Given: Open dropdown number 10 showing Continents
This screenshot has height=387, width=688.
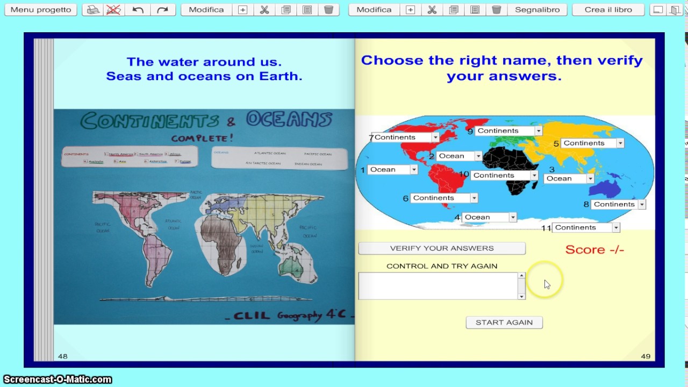Looking at the screenshot, I should [504, 175].
